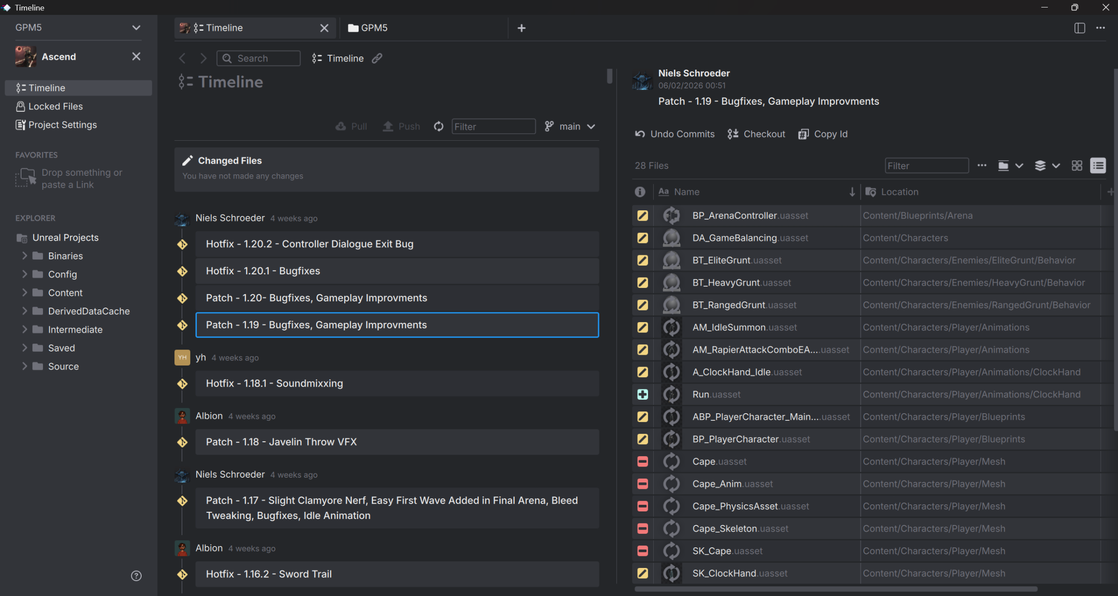Click the Hotfix 1.18.1 commit marker
The height and width of the screenshot is (596, 1118).
tap(182, 384)
